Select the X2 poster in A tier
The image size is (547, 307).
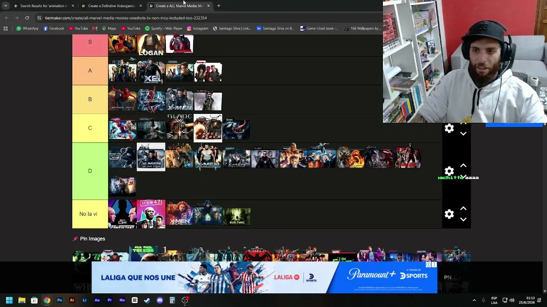click(151, 71)
